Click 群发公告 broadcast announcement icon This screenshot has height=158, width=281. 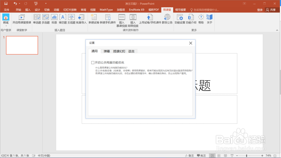click(167, 19)
